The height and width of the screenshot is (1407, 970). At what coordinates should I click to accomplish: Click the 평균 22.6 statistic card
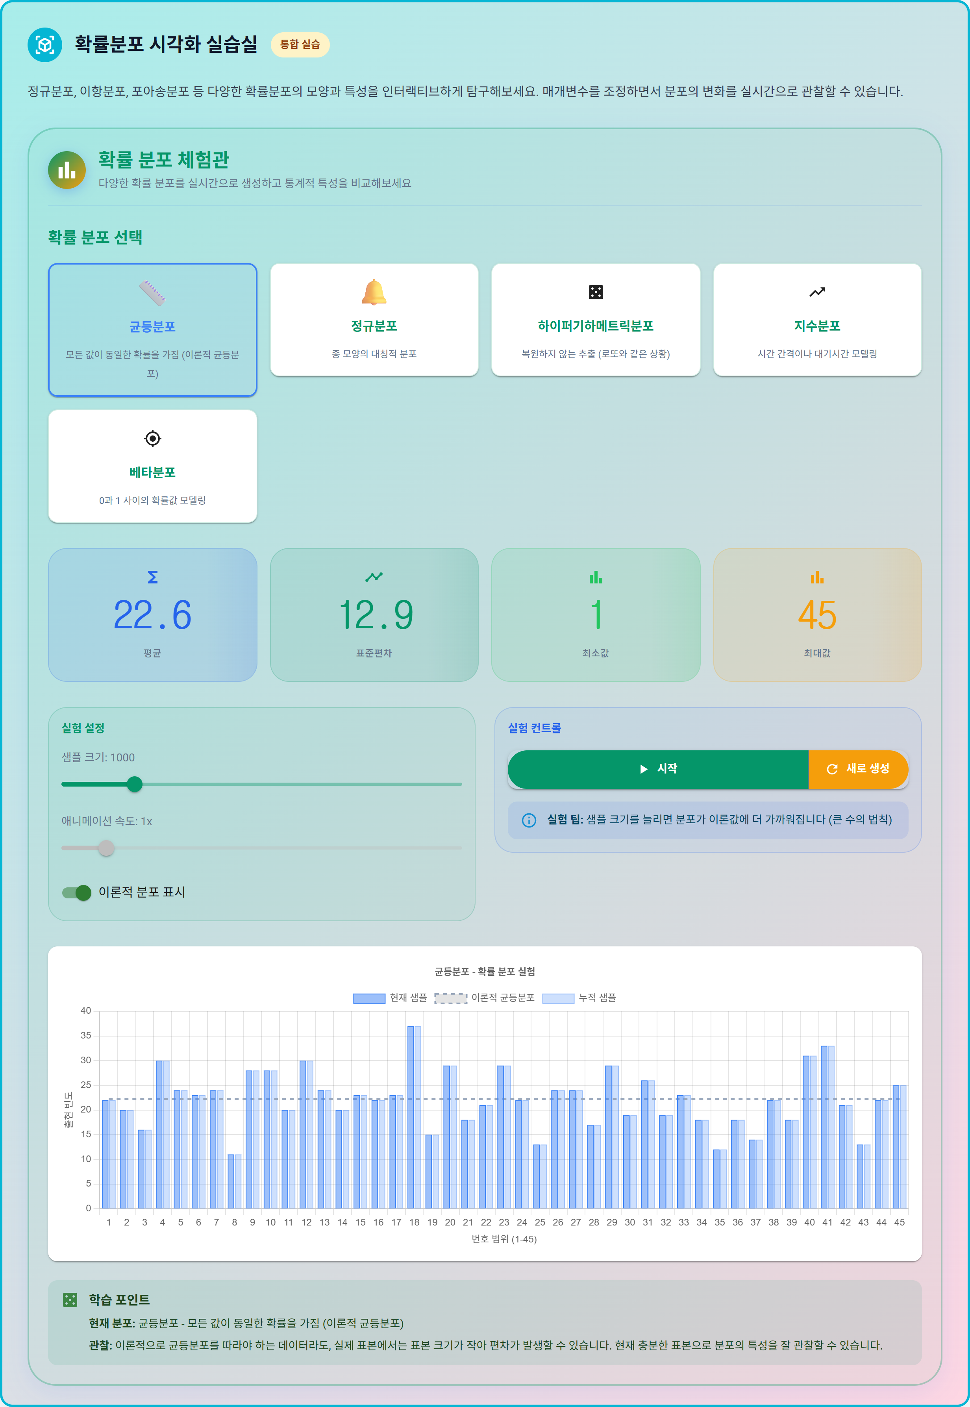[x=153, y=615]
